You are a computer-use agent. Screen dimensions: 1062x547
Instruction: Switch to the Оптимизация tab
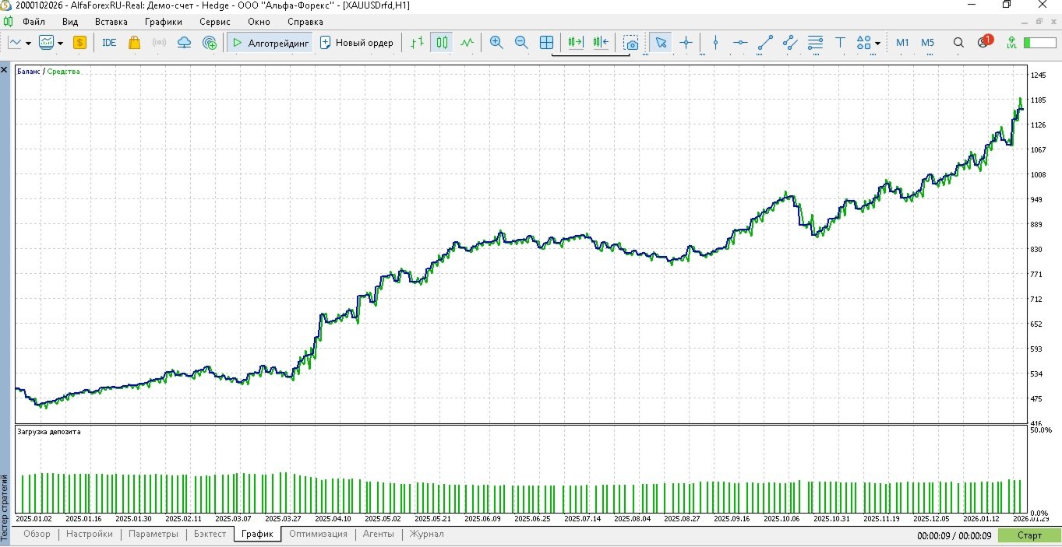click(x=318, y=534)
